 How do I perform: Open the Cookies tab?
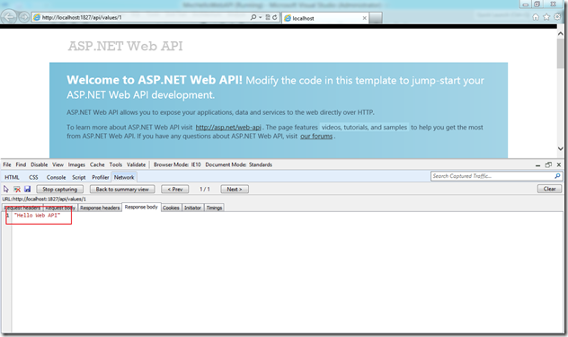[171, 208]
